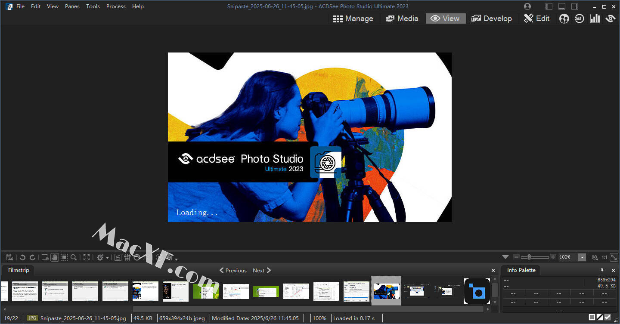Open the Panes menu
Screen dimensions: 620x324
[72, 6]
